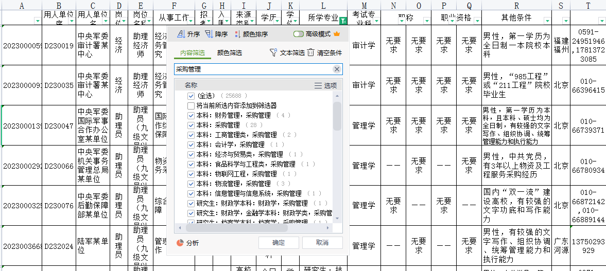Toggle the 高级模式 switch

[299, 34]
